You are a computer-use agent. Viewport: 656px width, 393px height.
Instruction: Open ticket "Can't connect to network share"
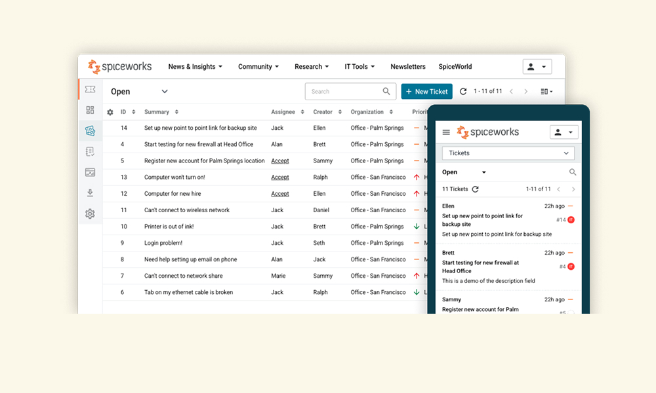click(x=183, y=276)
